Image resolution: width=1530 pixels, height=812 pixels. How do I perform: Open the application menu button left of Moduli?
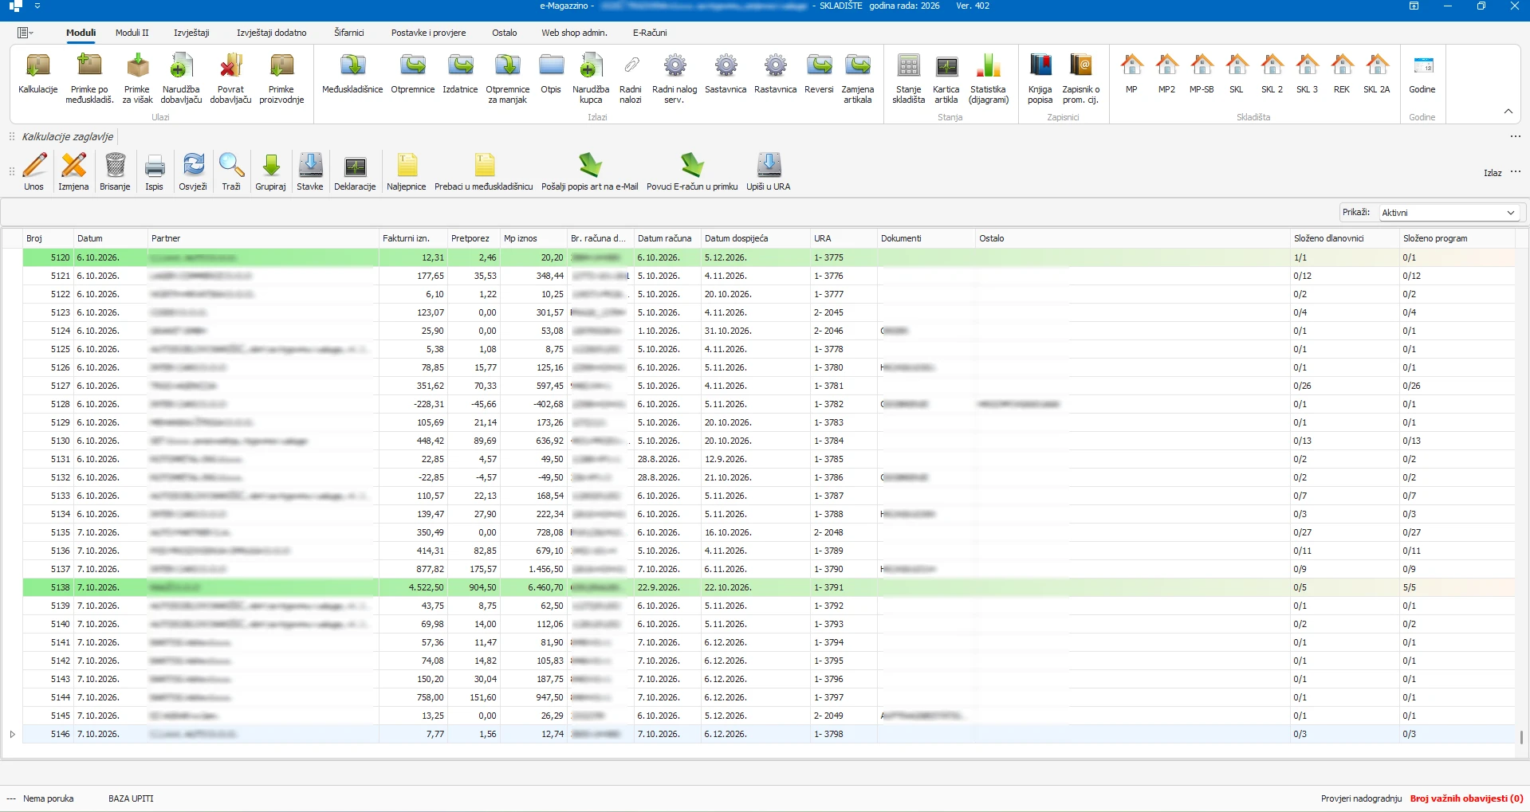[25, 33]
